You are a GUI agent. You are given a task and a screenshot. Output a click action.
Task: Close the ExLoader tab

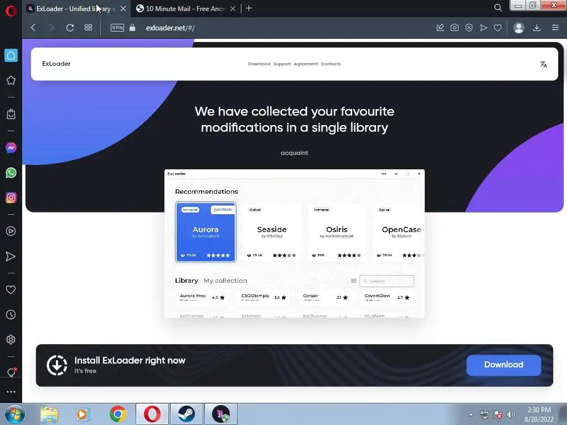pyautogui.click(x=123, y=9)
